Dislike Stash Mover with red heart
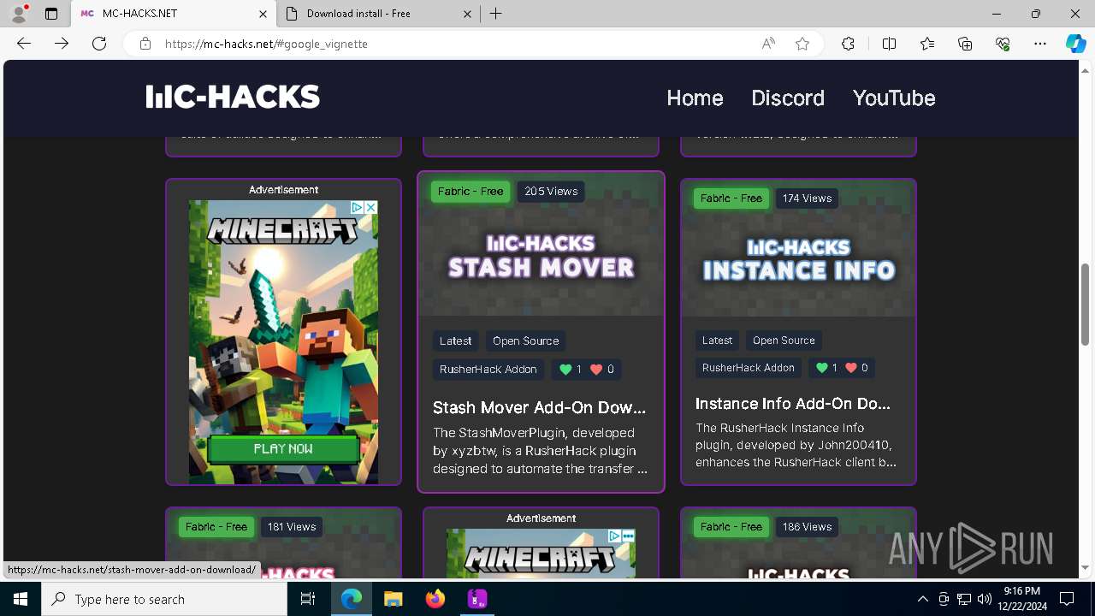 tap(596, 370)
